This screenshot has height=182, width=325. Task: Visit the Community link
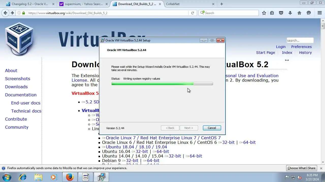(17, 127)
